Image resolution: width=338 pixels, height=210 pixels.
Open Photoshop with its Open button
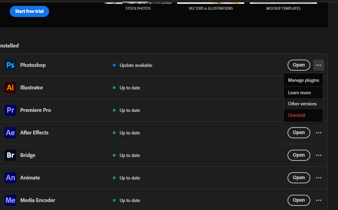click(x=299, y=65)
